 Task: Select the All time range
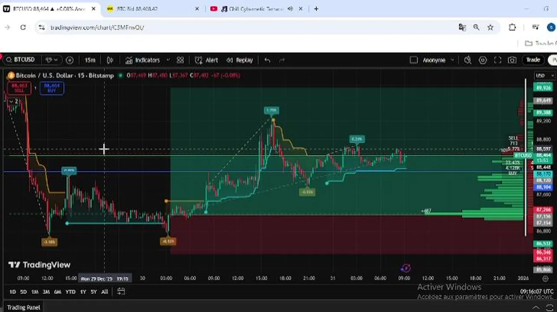pyautogui.click(x=104, y=292)
